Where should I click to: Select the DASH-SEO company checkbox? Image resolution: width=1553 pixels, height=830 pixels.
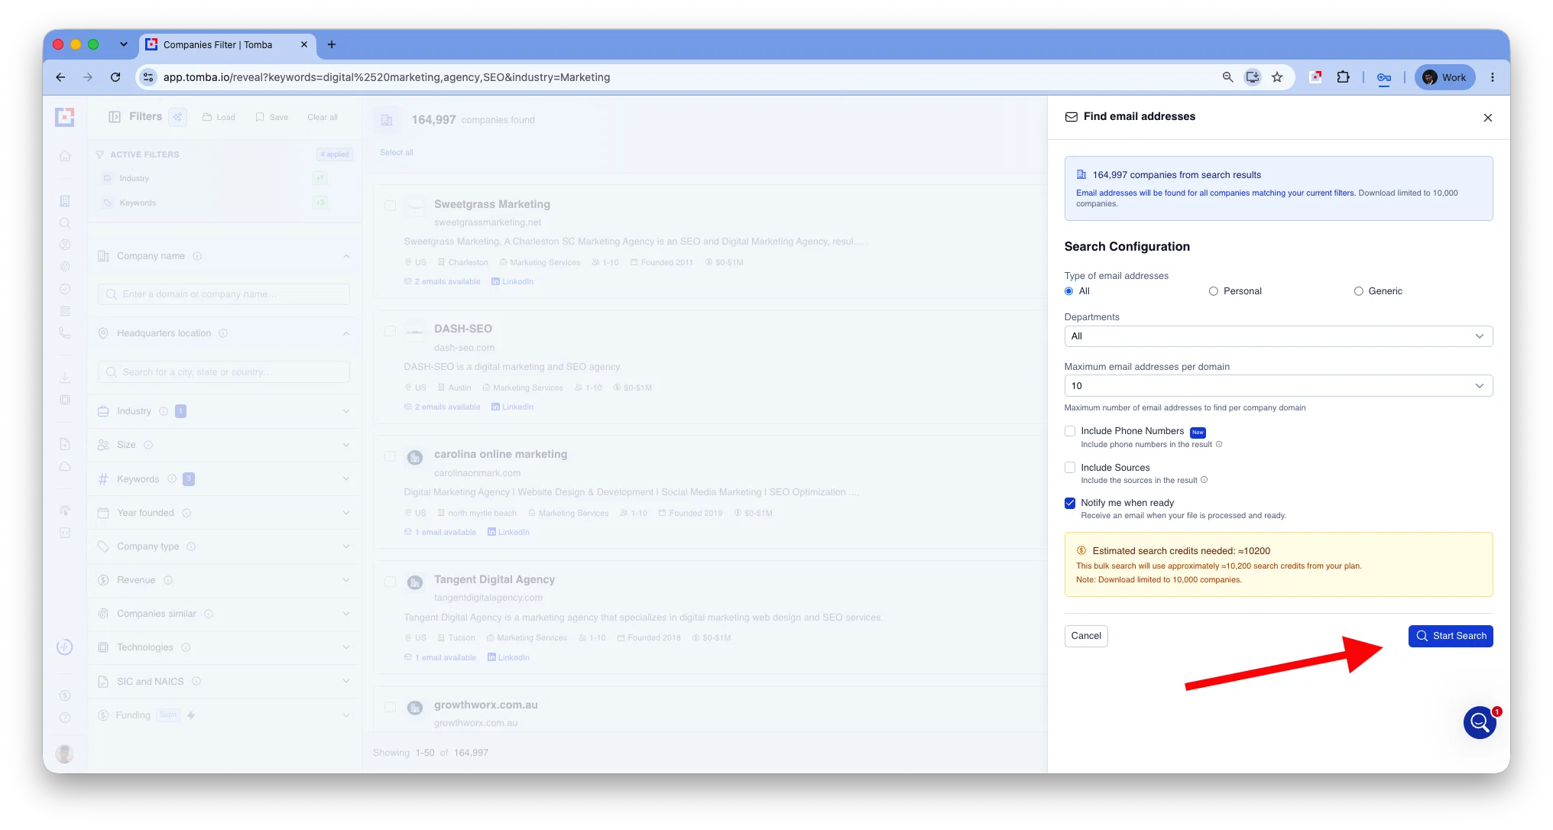coord(390,331)
